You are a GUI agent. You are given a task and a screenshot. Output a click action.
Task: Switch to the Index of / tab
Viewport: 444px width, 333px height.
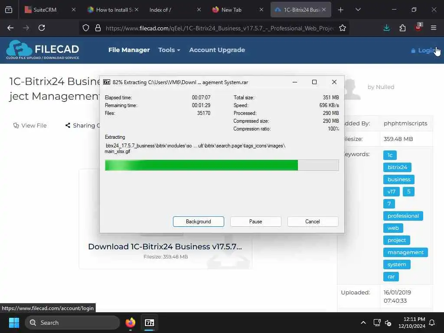pos(160,10)
